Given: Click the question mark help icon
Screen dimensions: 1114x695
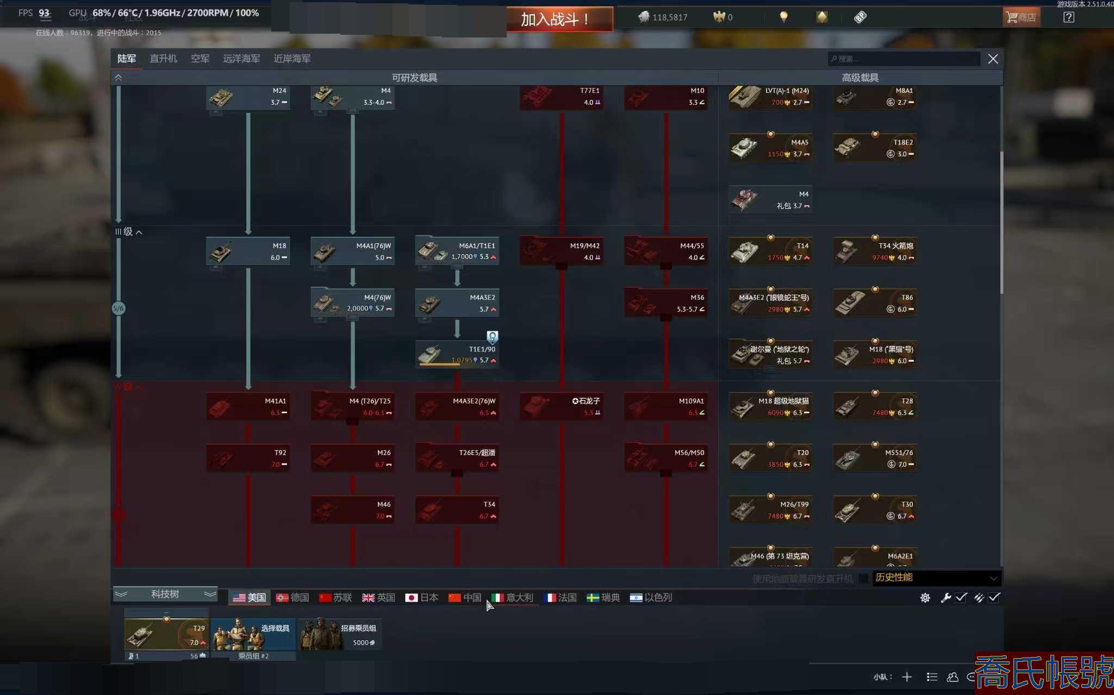Looking at the screenshot, I should (x=1068, y=17).
